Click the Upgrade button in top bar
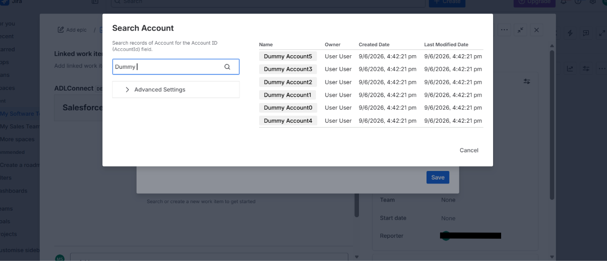Image resolution: width=607 pixels, height=261 pixels. click(535, 2)
